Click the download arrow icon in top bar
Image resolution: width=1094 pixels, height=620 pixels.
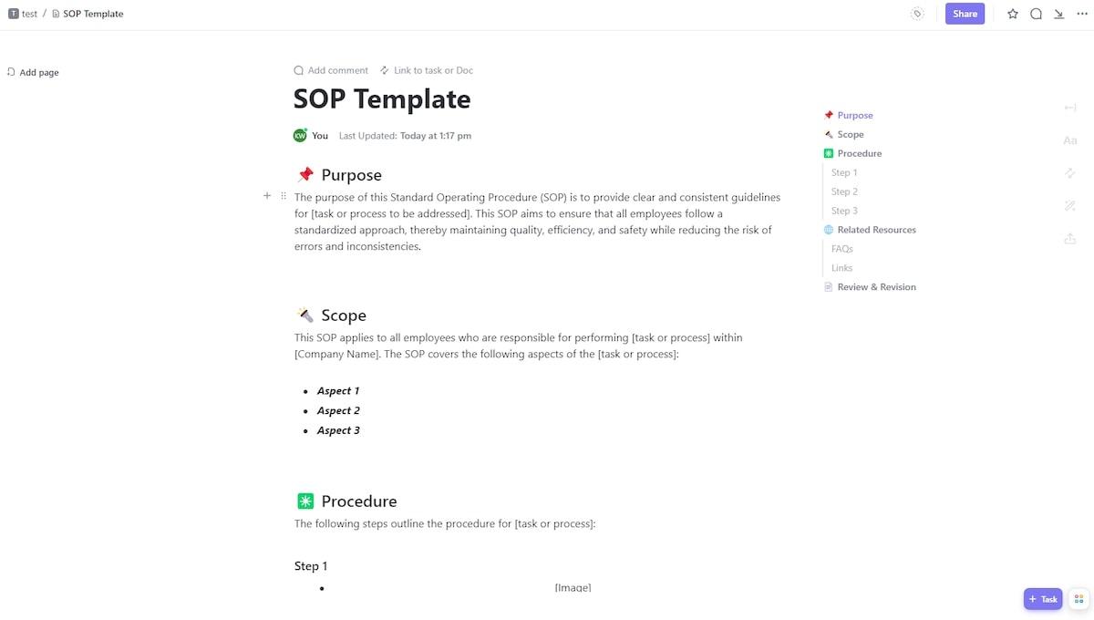(x=1058, y=14)
